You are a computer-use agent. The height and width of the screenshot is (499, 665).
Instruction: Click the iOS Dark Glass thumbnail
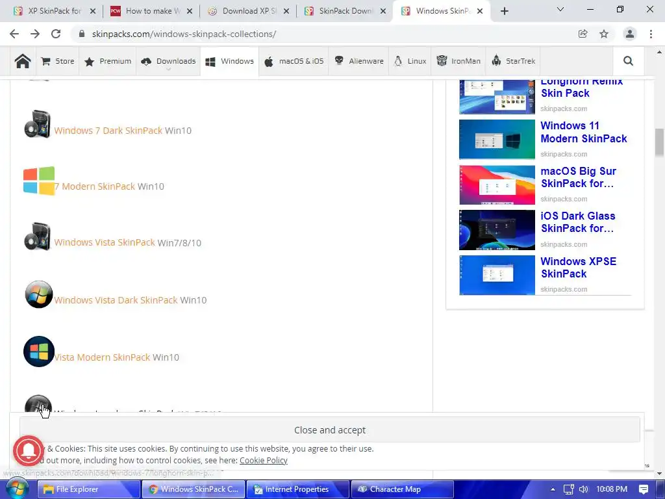(497, 230)
